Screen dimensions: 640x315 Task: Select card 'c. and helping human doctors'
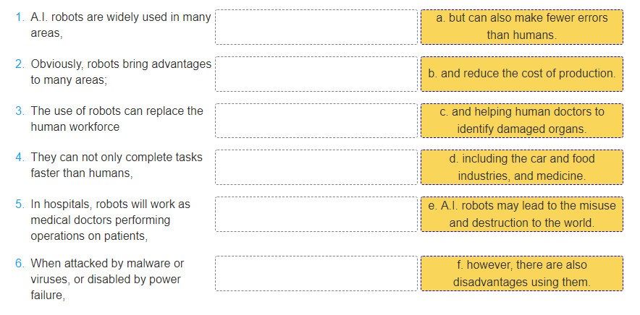521,120
